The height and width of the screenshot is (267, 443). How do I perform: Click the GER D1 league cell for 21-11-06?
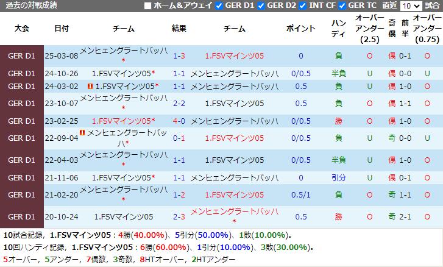22,177
